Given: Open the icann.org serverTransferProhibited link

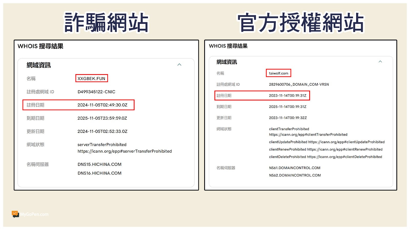Looking at the screenshot, I should [125, 151].
